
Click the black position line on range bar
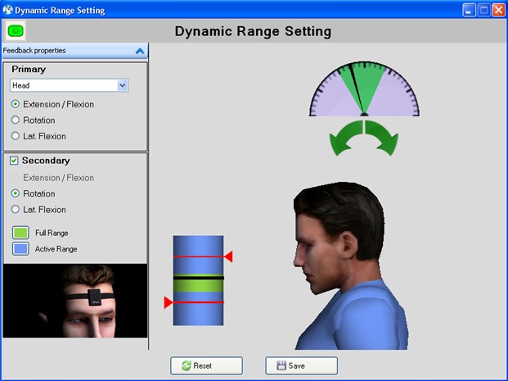198,278
